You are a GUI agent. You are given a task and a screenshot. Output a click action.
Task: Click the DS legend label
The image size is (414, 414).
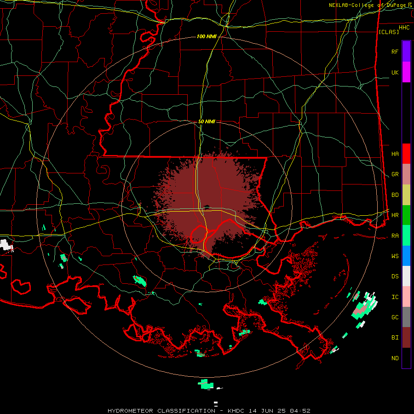(x=395, y=276)
